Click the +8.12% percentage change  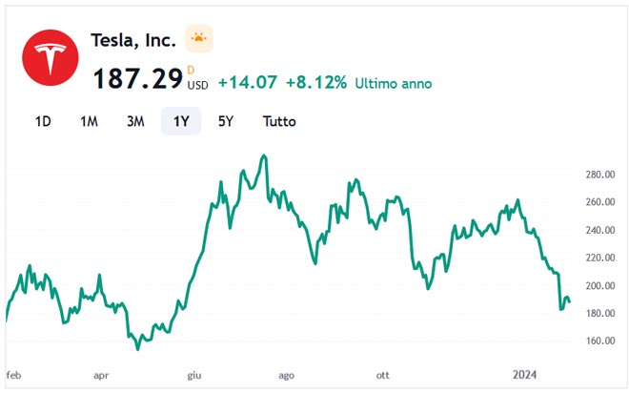315,83
